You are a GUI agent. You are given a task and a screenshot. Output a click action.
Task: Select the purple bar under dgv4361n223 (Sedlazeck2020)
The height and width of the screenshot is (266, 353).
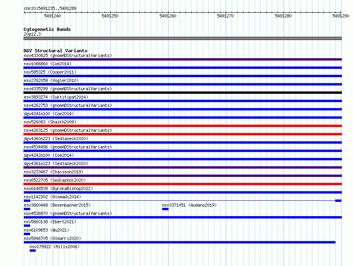click(182, 167)
